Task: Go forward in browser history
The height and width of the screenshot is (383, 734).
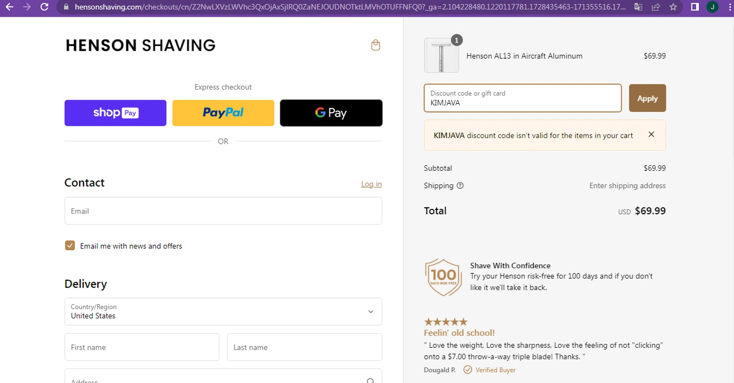Action: tap(27, 7)
